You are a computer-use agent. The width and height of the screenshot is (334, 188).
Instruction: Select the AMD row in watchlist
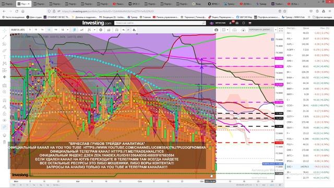point(308,61)
